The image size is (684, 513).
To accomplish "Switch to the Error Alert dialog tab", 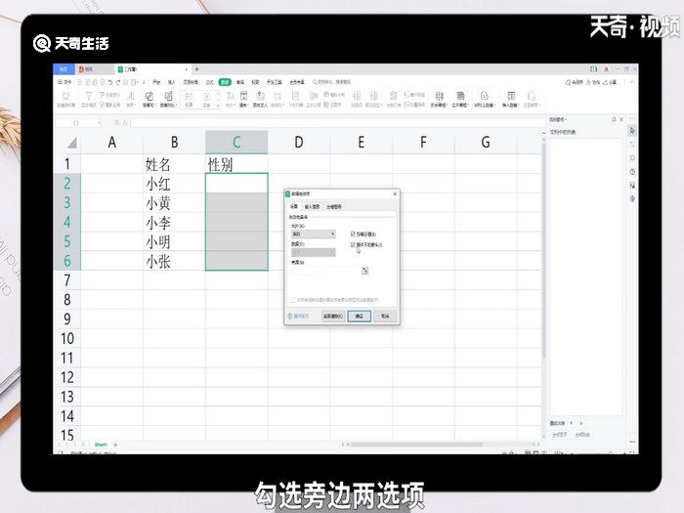I will 334,206.
